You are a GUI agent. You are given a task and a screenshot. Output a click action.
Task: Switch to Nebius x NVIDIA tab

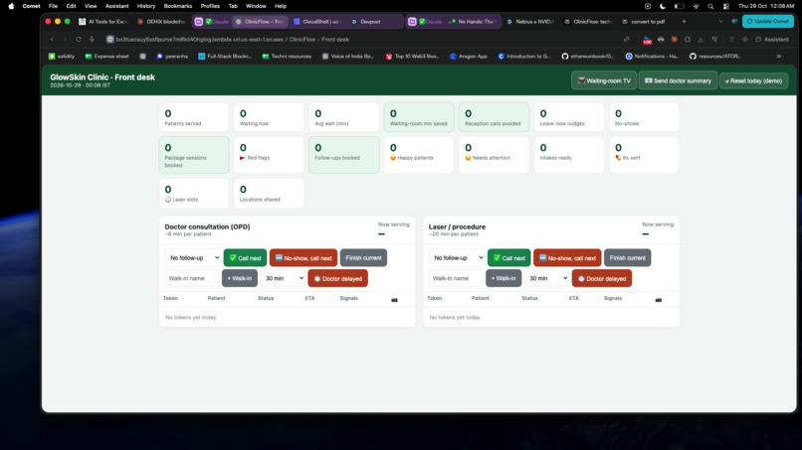531,22
